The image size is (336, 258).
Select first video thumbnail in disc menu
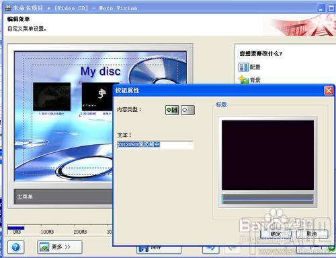coord(52,96)
